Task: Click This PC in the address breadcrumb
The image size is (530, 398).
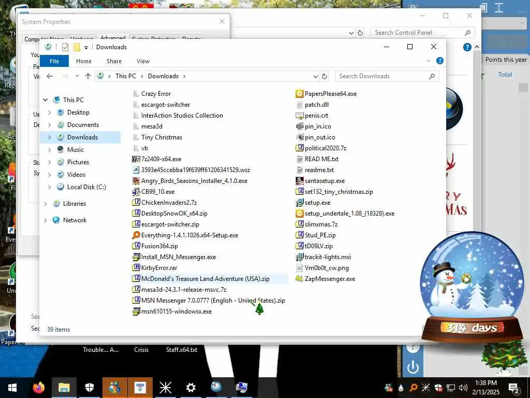Action: pyautogui.click(x=126, y=76)
